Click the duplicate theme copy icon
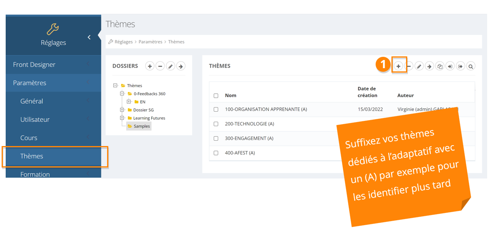The height and width of the screenshot is (230, 490). 440,66
